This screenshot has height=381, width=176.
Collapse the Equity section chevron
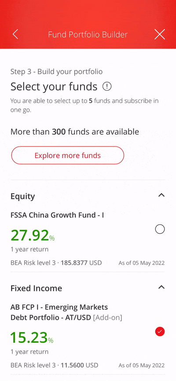pyautogui.click(x=161, y=195)
